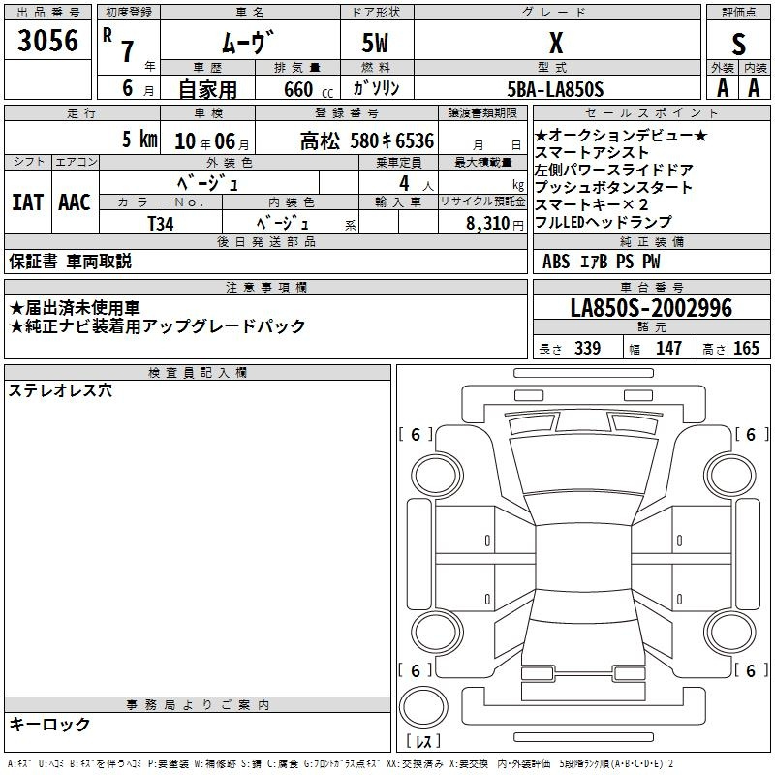Click the ステレオレス穴 inspector note
Image resolution: width=775 pixels, height=775 pixels.
60,391
